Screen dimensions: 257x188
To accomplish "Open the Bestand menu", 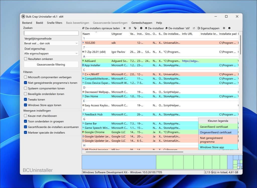I will [27, 23].
